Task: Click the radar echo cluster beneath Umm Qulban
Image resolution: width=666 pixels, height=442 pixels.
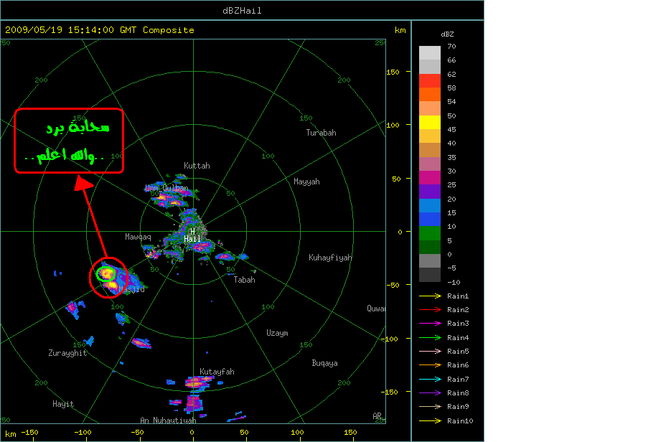Action: pyautogui.click(x=170, y=199)
